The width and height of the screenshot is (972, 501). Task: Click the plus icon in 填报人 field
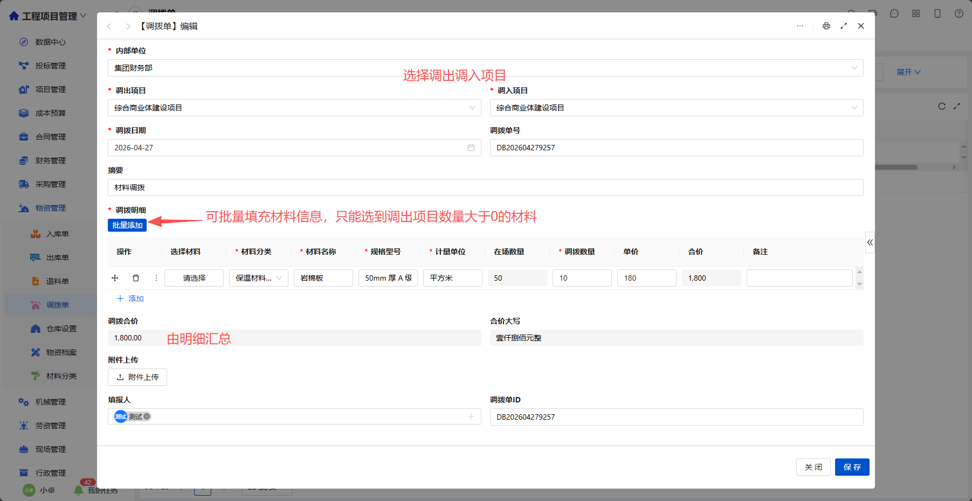[471, 416]
